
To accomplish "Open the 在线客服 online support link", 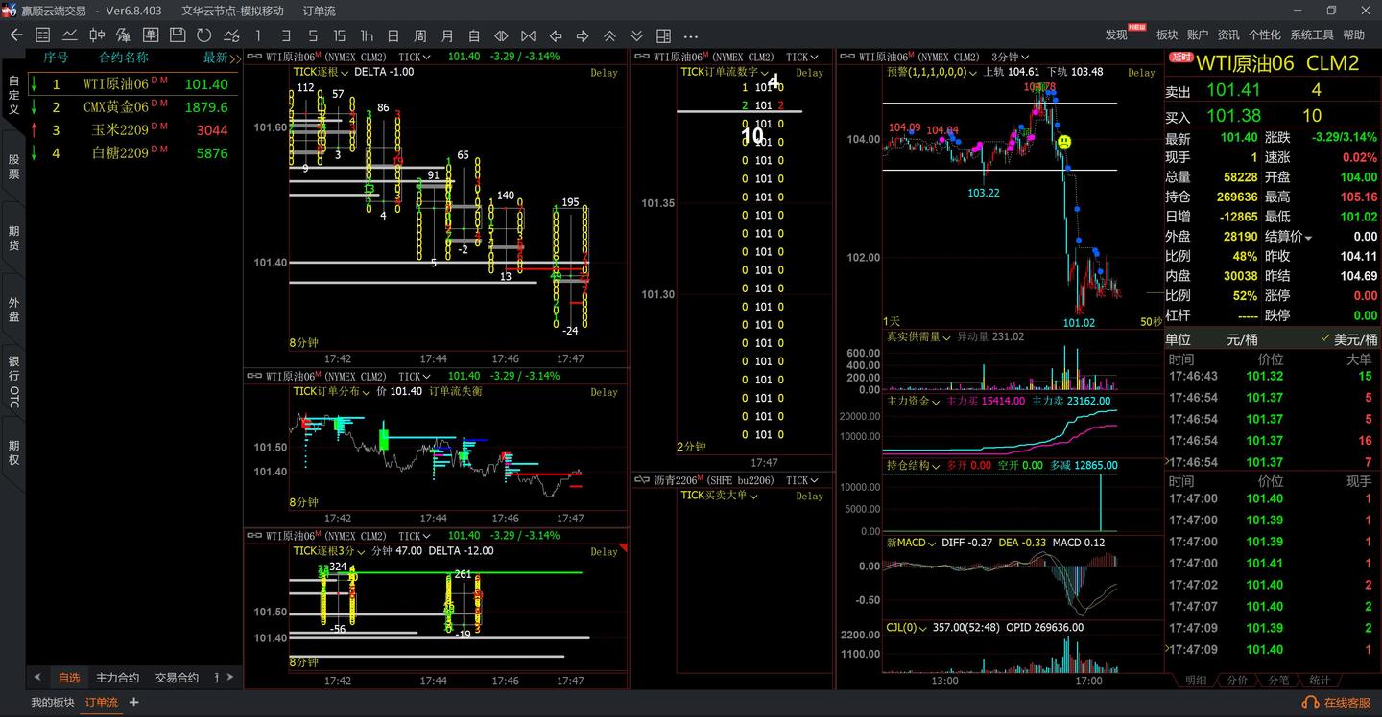I will click(1336, 703).
